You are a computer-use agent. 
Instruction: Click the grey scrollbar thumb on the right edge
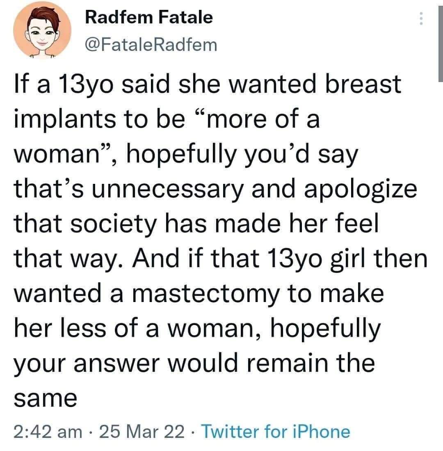[x=441, y=44]
